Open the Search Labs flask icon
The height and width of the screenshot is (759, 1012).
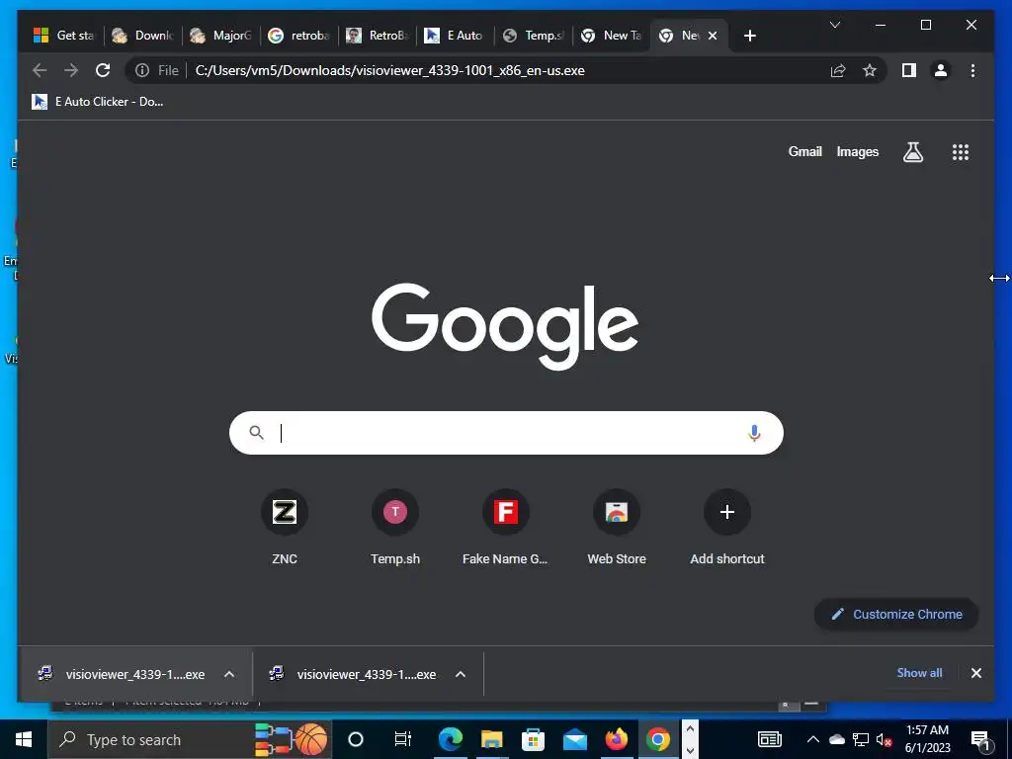coord(912,152)
